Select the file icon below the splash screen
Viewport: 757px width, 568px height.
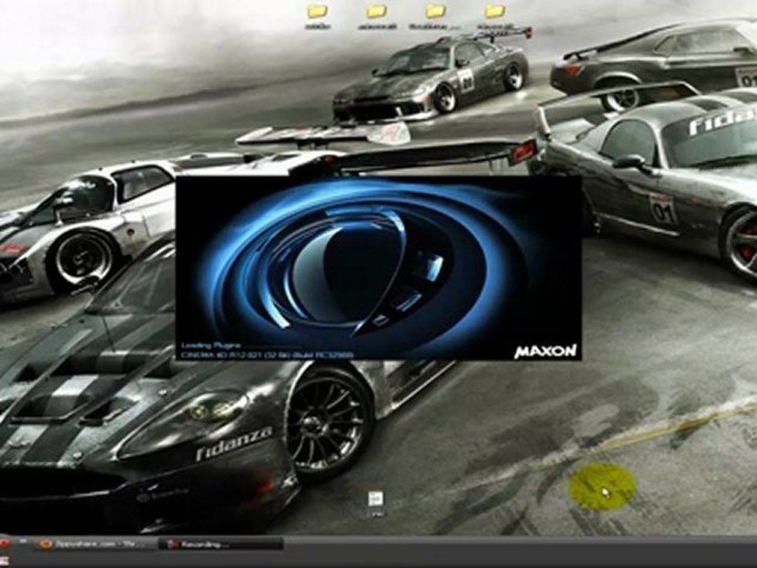point(376,499)
